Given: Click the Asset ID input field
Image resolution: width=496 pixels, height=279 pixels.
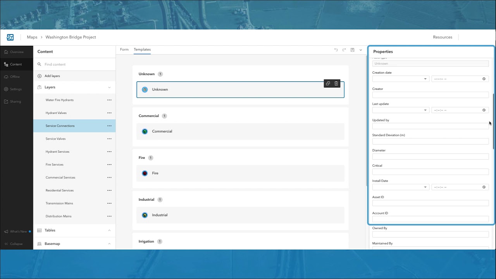Looking at the screenshot, I should point(431,203).
